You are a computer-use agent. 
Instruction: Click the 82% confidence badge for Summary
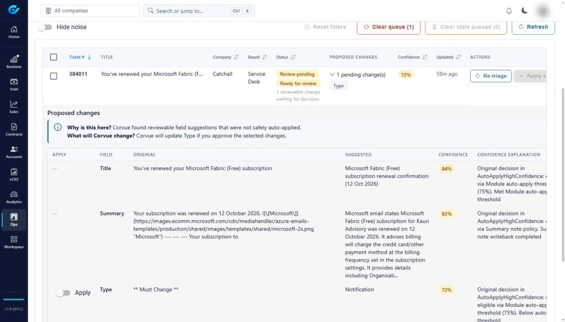click(x=446, y=214)
